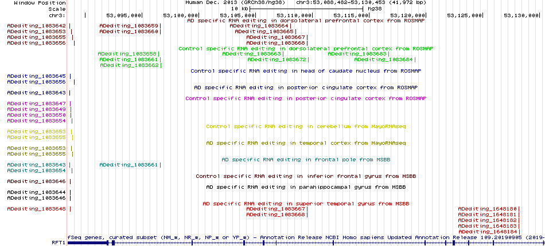Open black item ADediting_1083644
This screenshot has width=545, height=246.
tap(37, 192)
